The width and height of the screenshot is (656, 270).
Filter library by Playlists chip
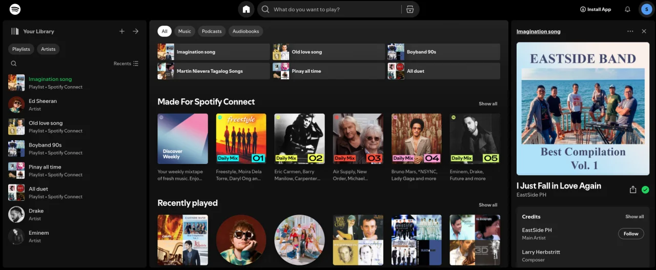click(21, 49)
